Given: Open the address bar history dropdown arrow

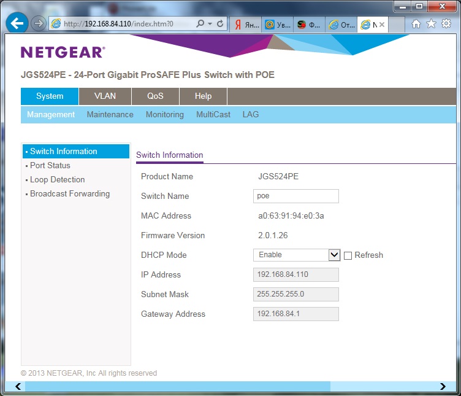Looking at the screenshot, I should pyautogui.click(x=210, y=23).
